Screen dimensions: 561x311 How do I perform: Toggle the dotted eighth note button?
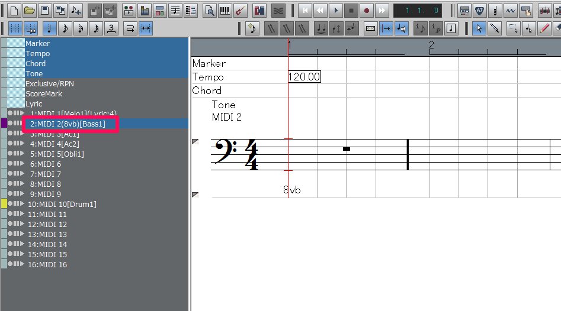tap(65, 28)
